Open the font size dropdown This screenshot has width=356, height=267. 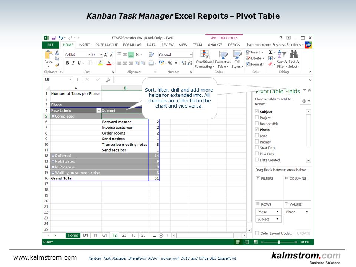(101, 55)
